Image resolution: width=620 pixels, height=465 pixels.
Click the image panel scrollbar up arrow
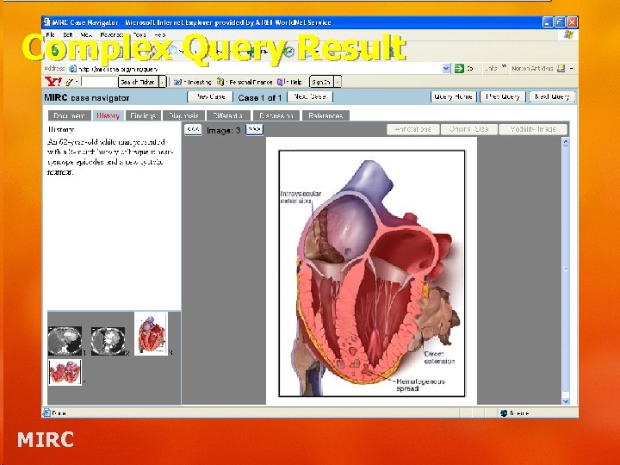click(566, 141)
